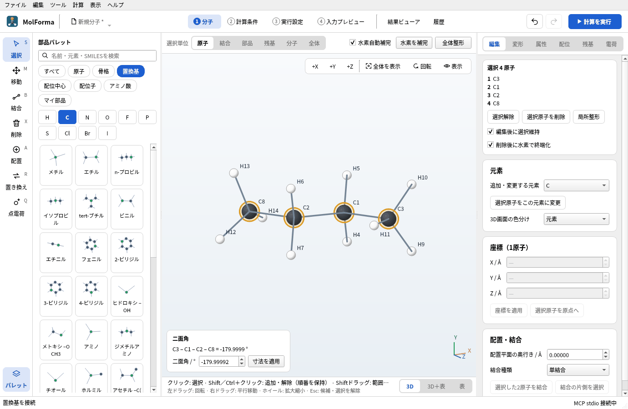Click 全体を表示 fit-view button

coord(383,66)
